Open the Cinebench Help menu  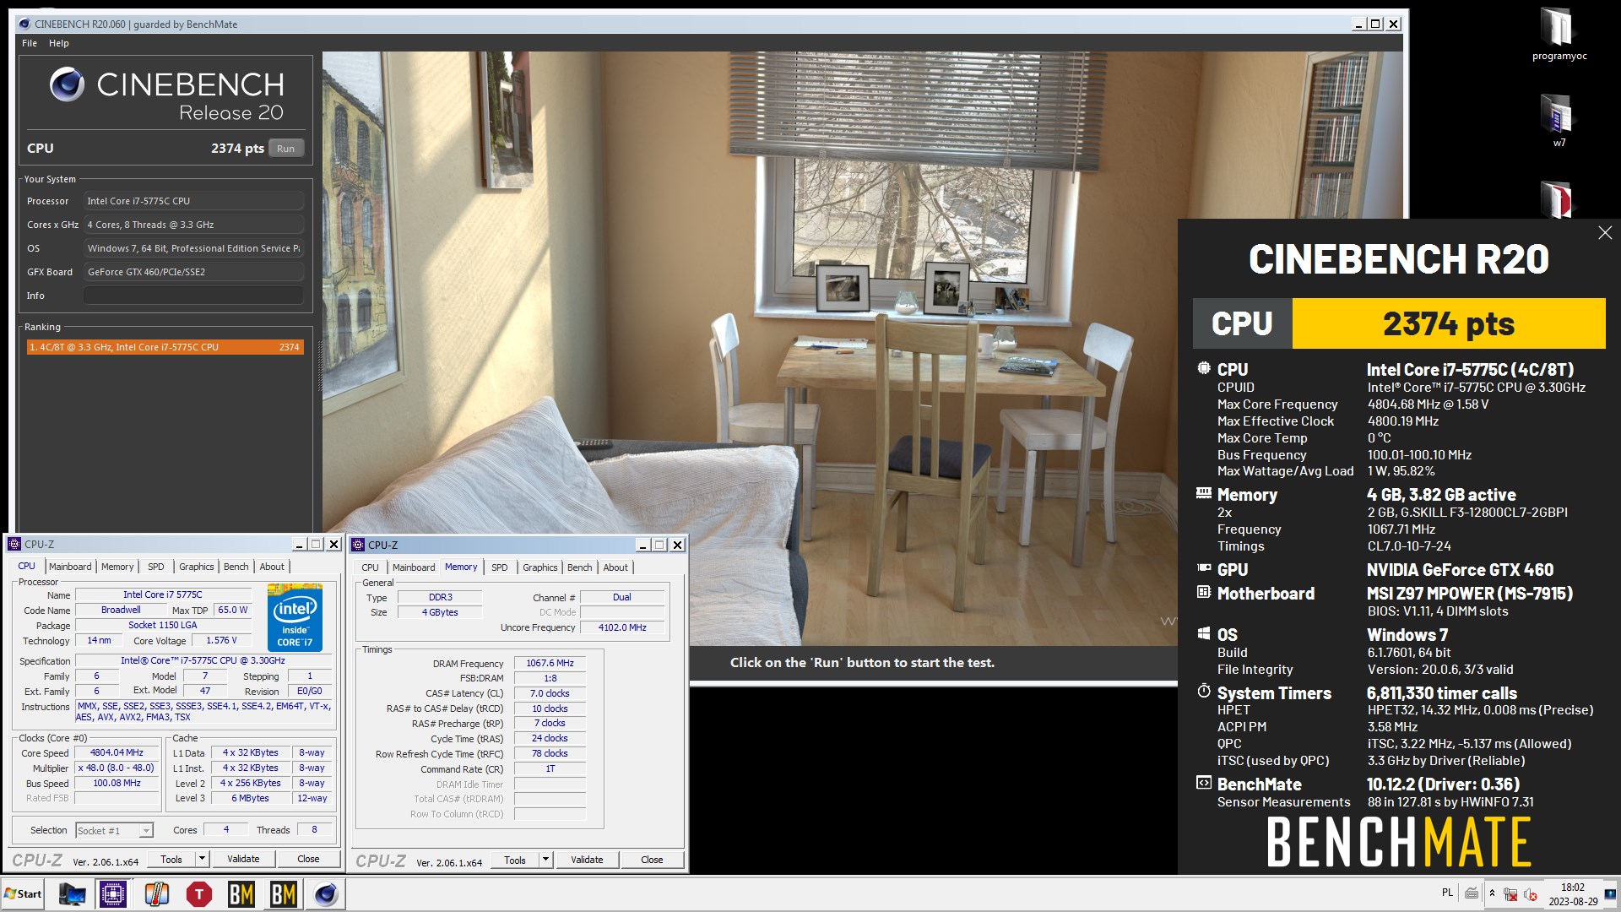[58, 43]
